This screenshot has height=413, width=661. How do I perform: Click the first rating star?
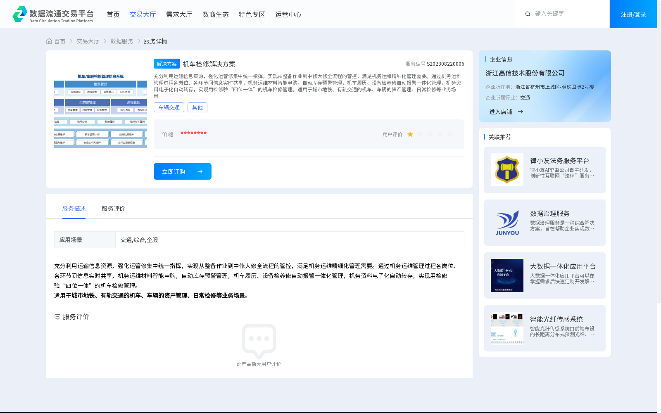pyautogui.click(x=410, y=134)
